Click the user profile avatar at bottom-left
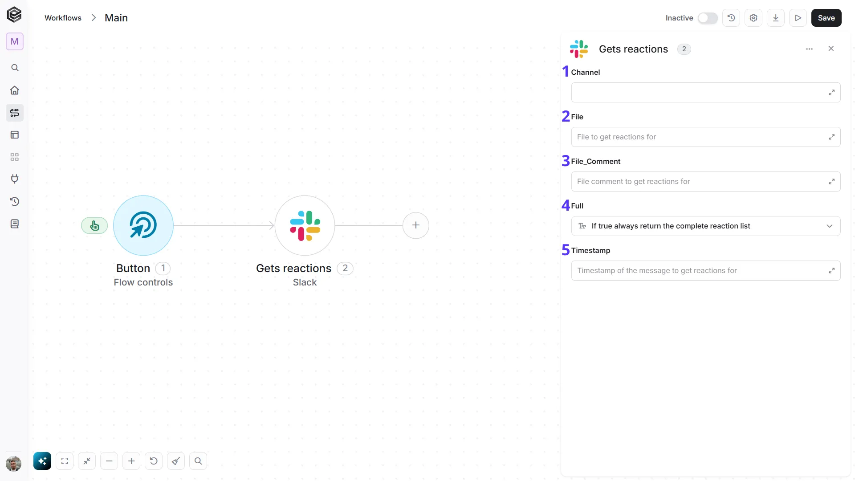 [14, 464]
